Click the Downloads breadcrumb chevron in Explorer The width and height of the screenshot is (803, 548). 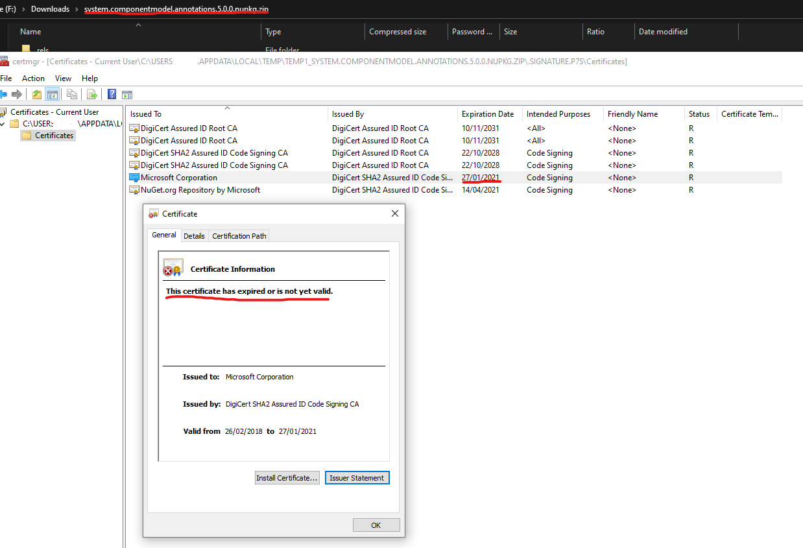77,9
